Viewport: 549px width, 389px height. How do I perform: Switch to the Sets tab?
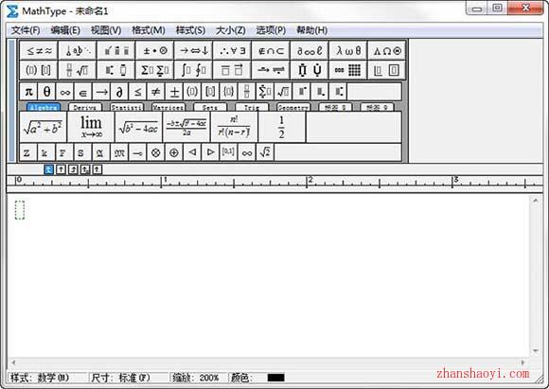[x=210, y=107]
